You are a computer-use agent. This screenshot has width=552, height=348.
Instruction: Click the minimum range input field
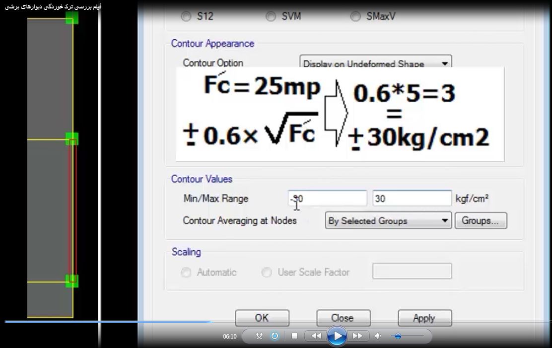tap(328, 199)
